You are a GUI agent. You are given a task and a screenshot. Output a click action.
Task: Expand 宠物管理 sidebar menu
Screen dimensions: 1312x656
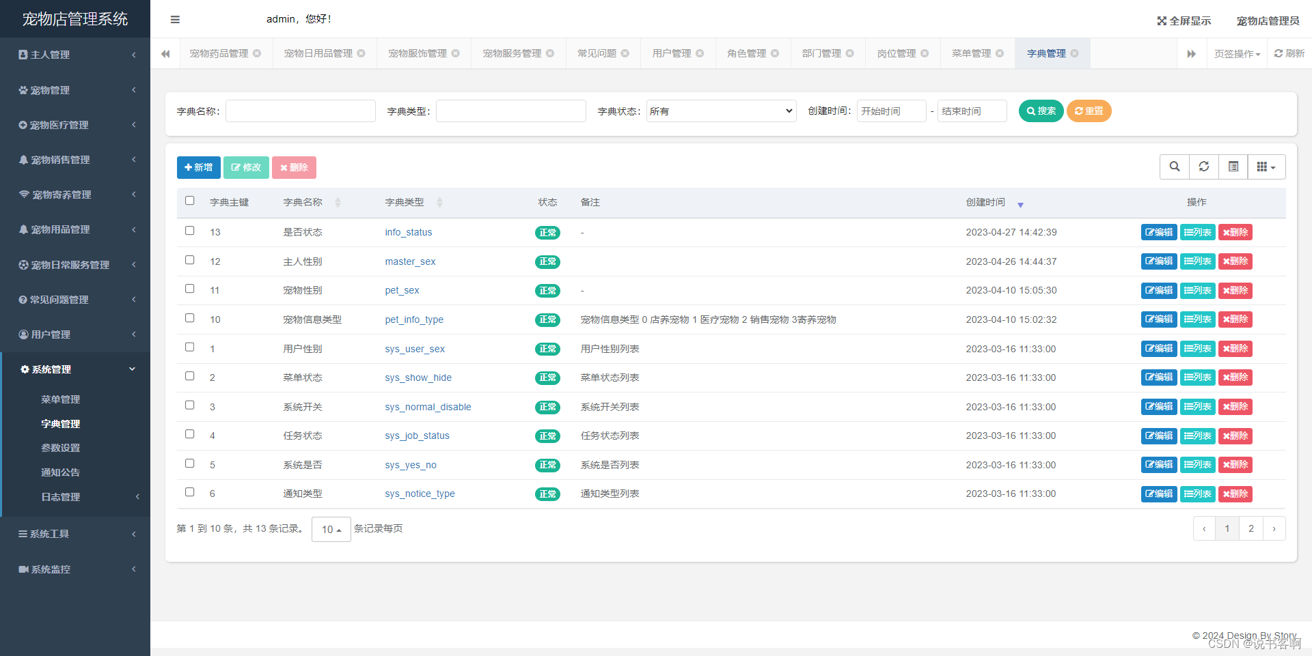pyautogui.click(x=75, y=90)
